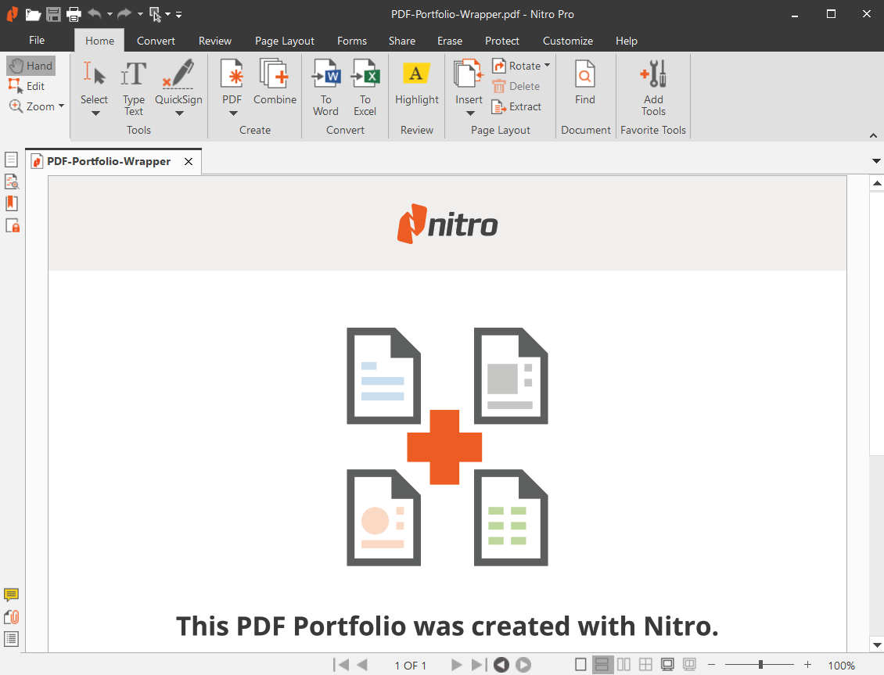This screenshot has height=675, width=884.
Task: Open the Output pane list icon
Action: (11, 639)
